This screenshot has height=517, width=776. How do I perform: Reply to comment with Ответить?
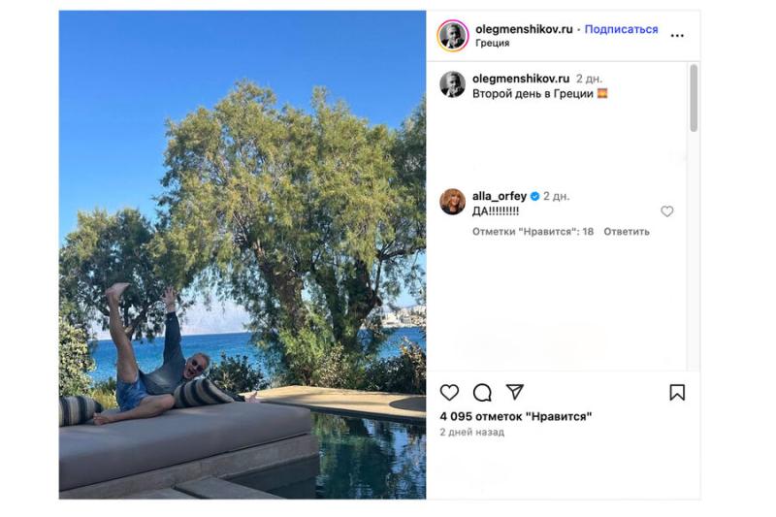(626, 232)
